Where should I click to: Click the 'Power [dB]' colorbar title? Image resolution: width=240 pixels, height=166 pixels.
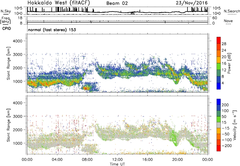click(229, 63)
